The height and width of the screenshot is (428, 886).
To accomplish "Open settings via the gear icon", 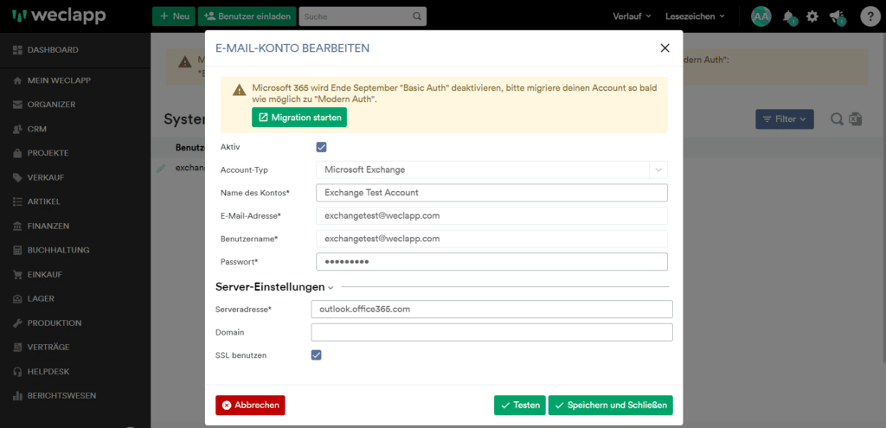I will [x=812, y=16].
